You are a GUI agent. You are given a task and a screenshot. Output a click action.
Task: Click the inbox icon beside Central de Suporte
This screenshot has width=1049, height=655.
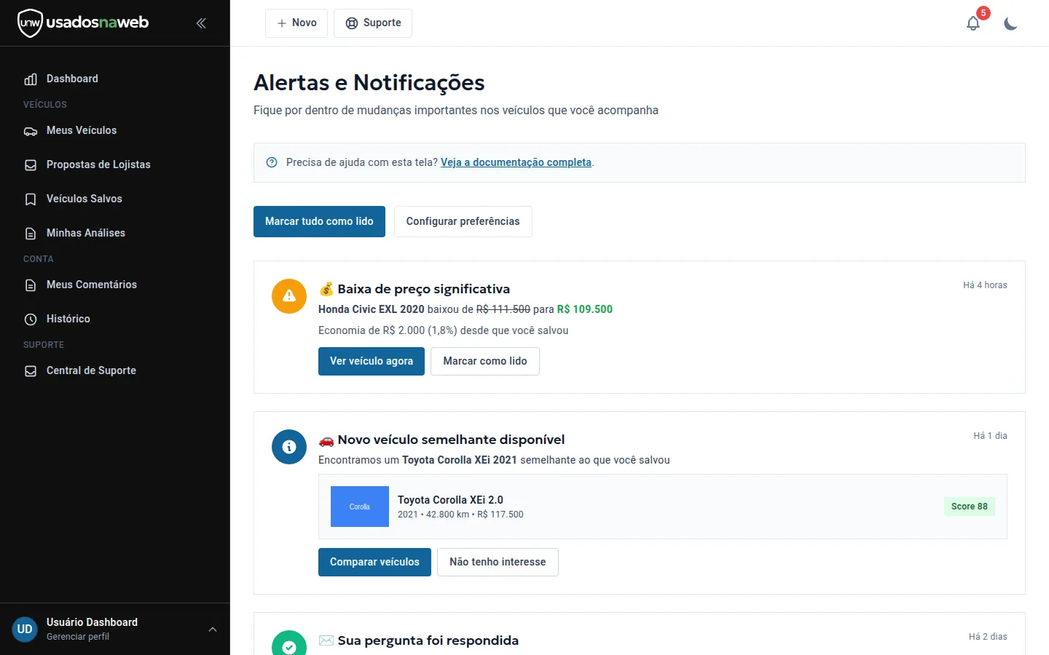point(31,371)
